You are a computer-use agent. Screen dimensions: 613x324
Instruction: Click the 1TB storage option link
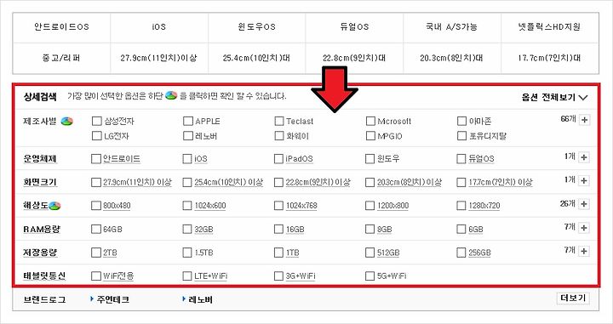(x=292, y=253)
